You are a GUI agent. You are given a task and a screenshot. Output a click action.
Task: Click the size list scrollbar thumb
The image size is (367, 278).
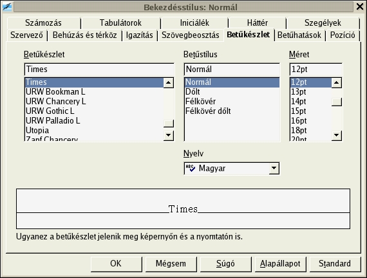tap(337, 102)
